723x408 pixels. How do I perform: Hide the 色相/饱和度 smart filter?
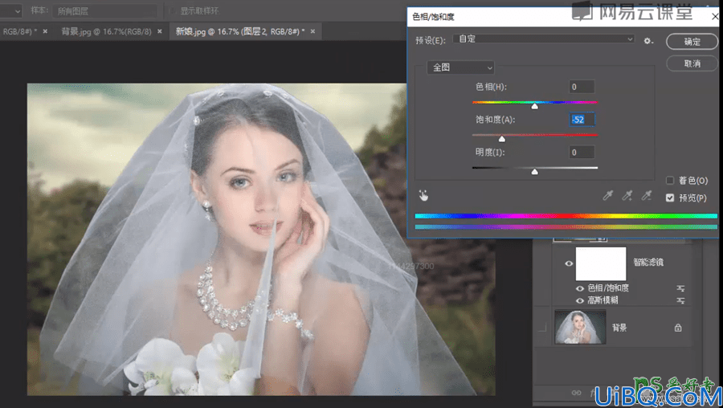click(x=579, y=288)
